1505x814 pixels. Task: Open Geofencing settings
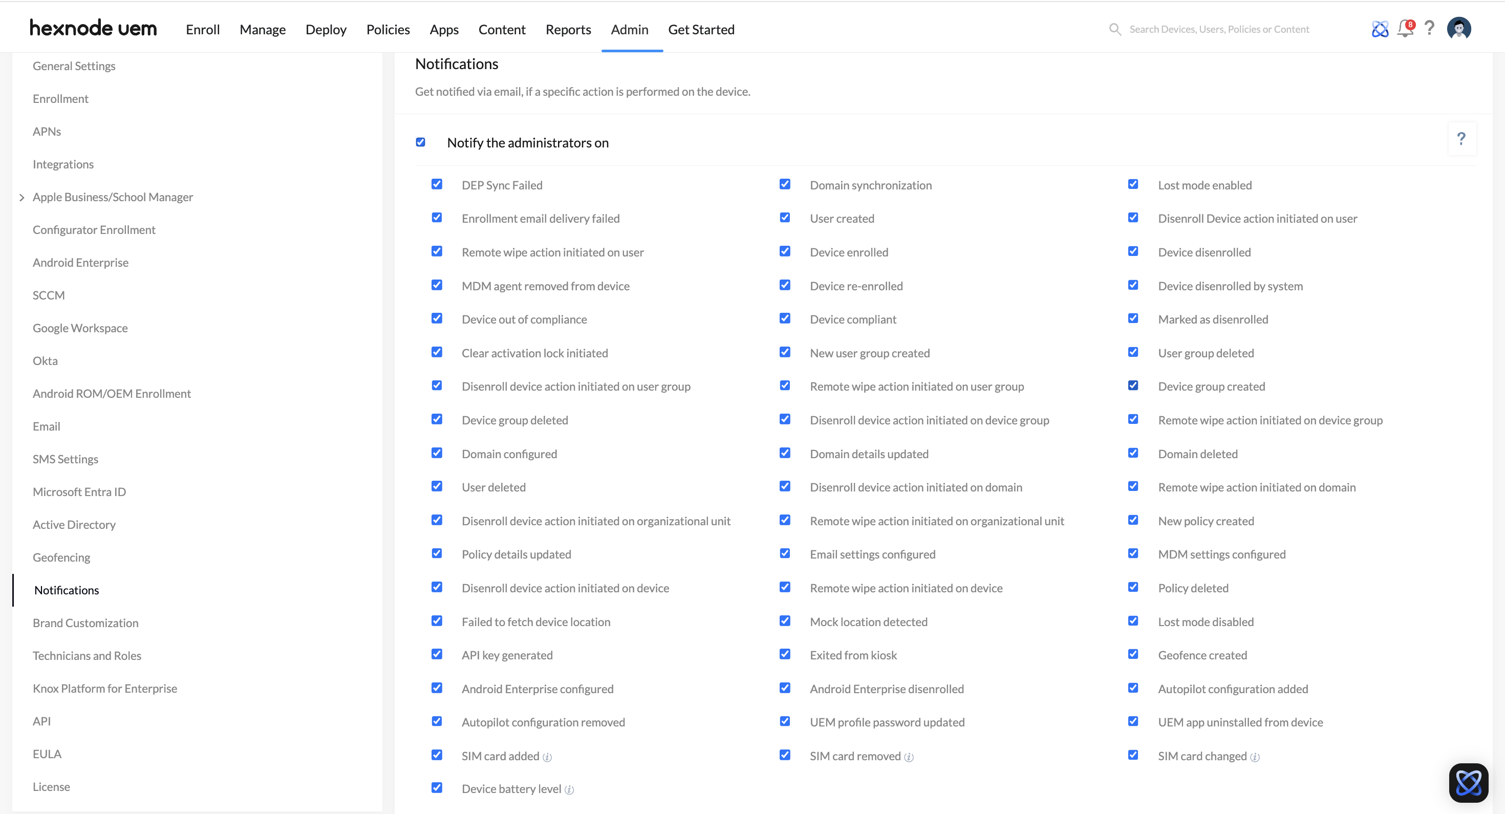[61, 557]
